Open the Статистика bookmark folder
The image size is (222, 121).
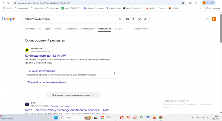(53, 8)
